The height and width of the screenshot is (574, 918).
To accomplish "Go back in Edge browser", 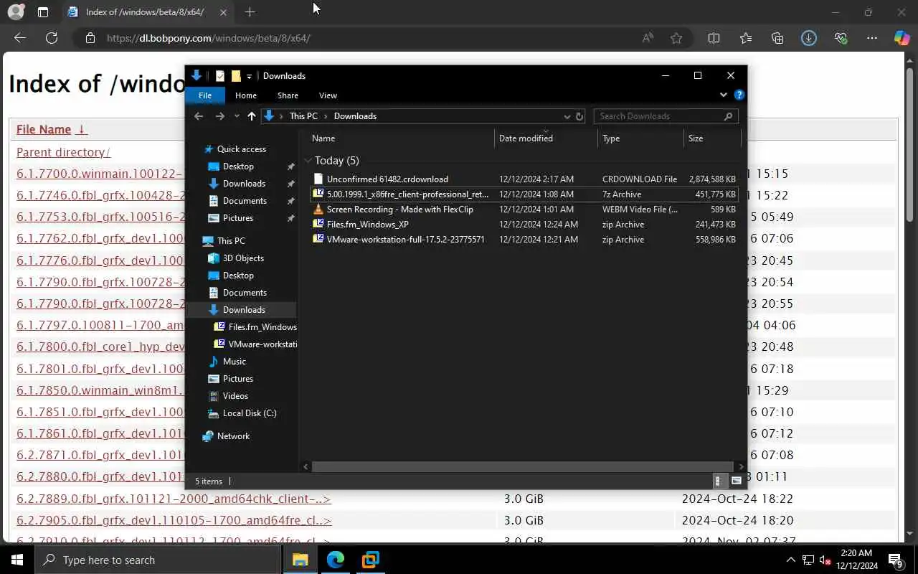I will click(x=20, y=38).
